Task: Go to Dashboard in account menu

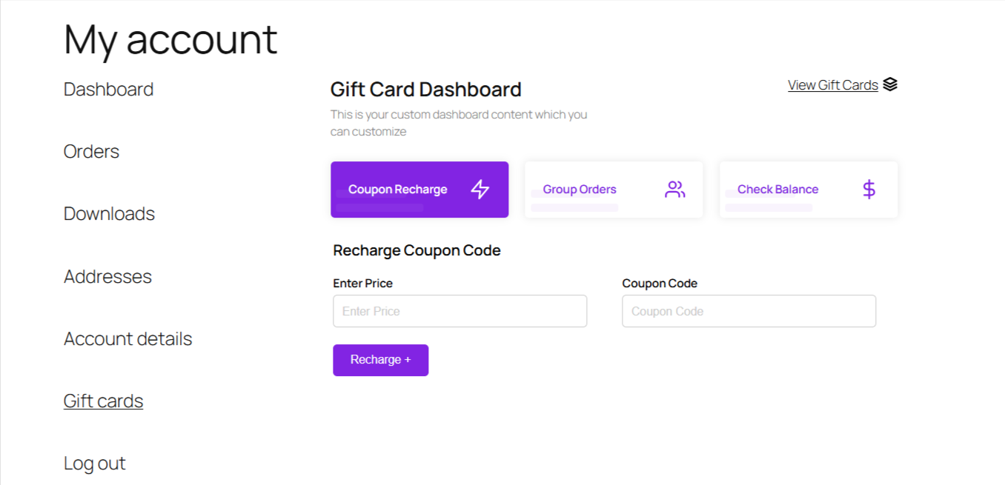Action: (x=108, y=90)
